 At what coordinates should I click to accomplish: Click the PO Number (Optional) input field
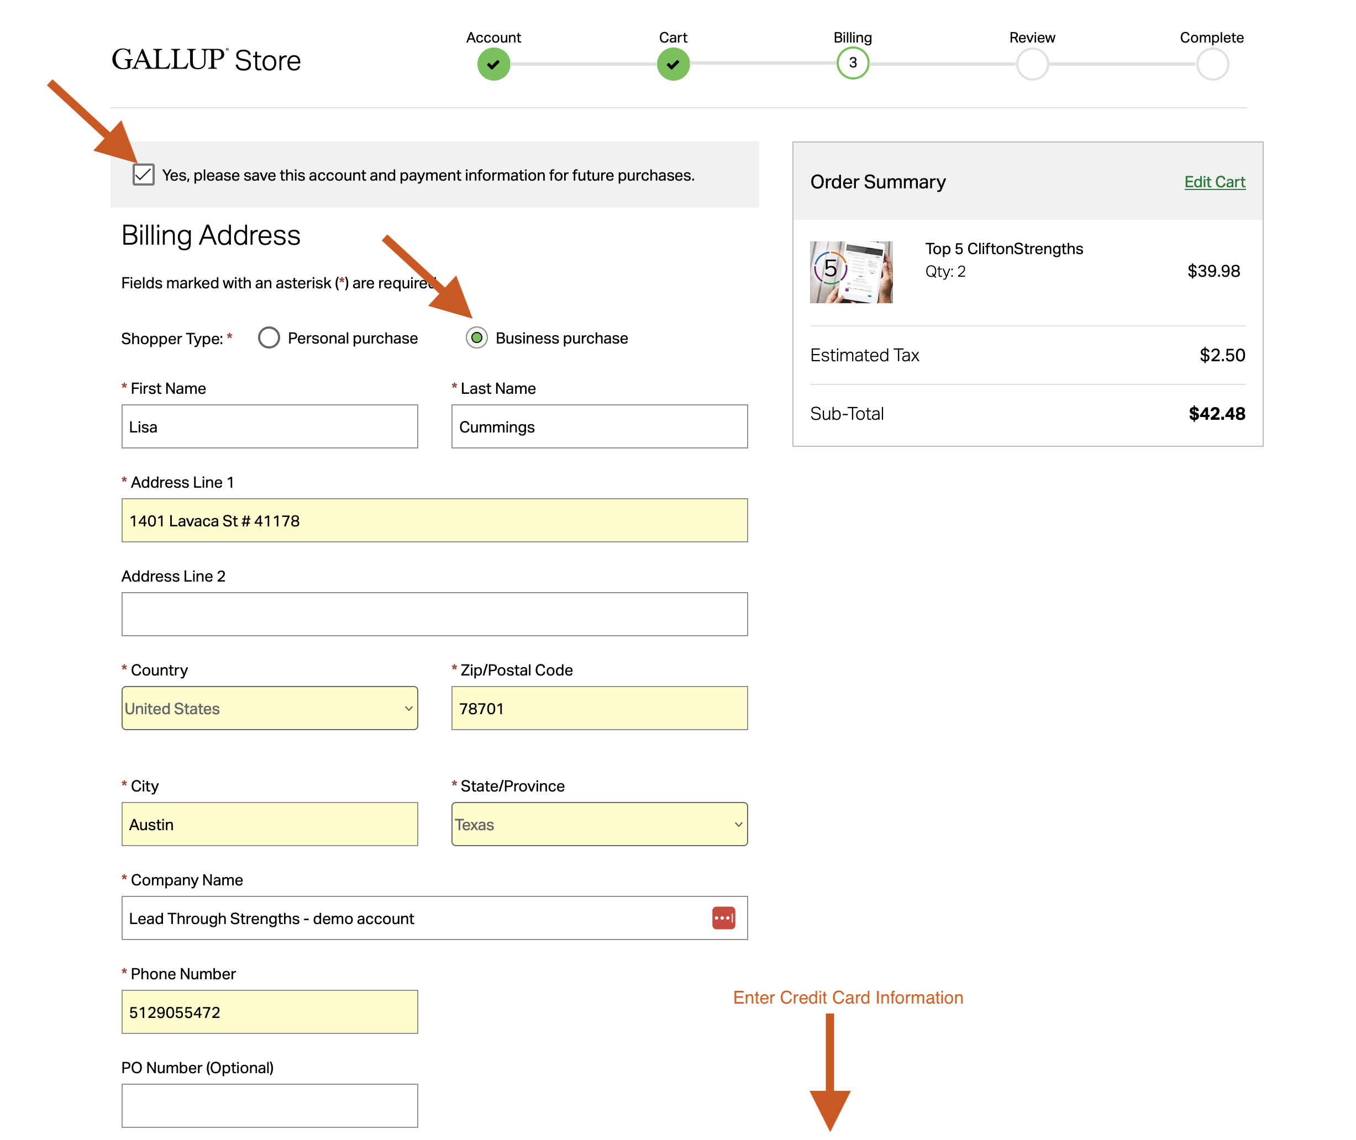pyautogui.click(x=270, y=1106)
